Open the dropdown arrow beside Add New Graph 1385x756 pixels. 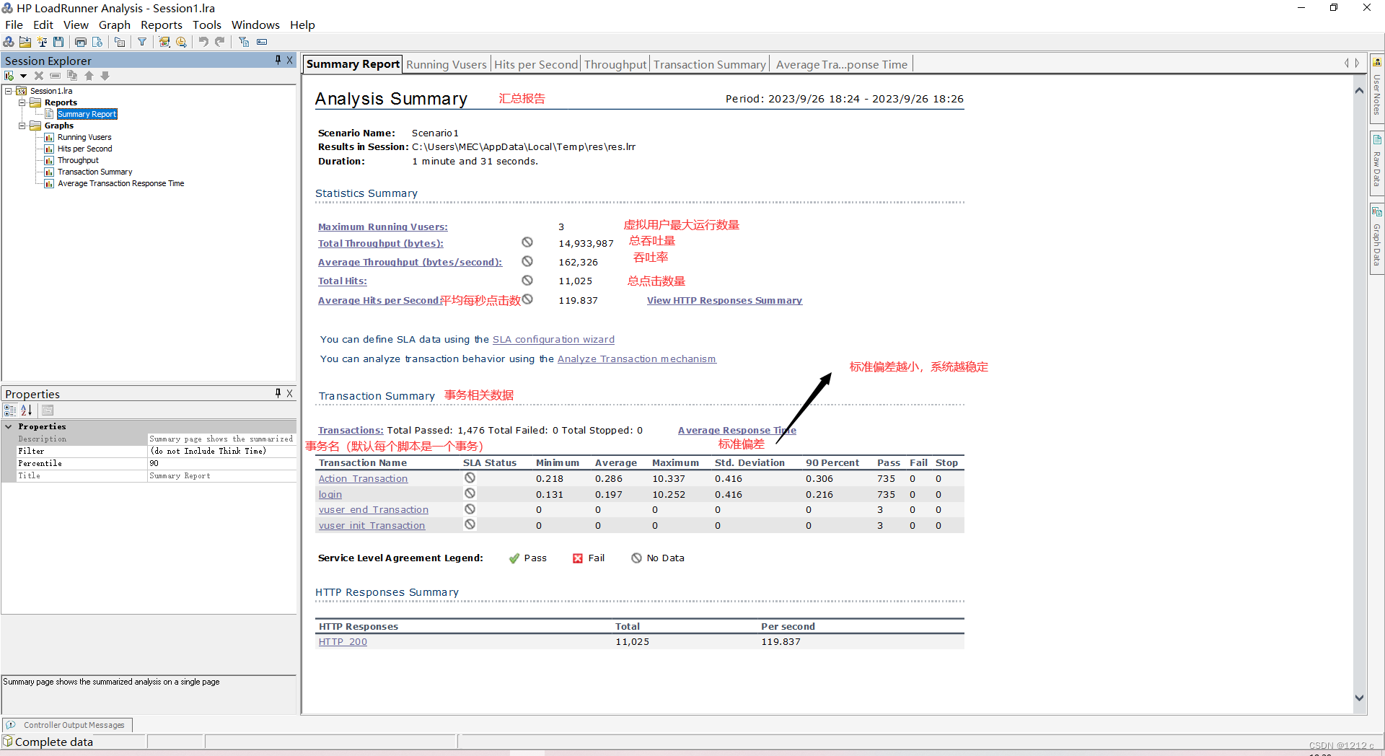(x=23, y=76)
